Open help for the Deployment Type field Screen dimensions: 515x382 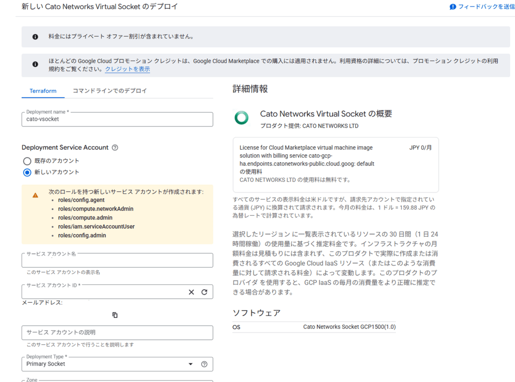click(204, 364)
